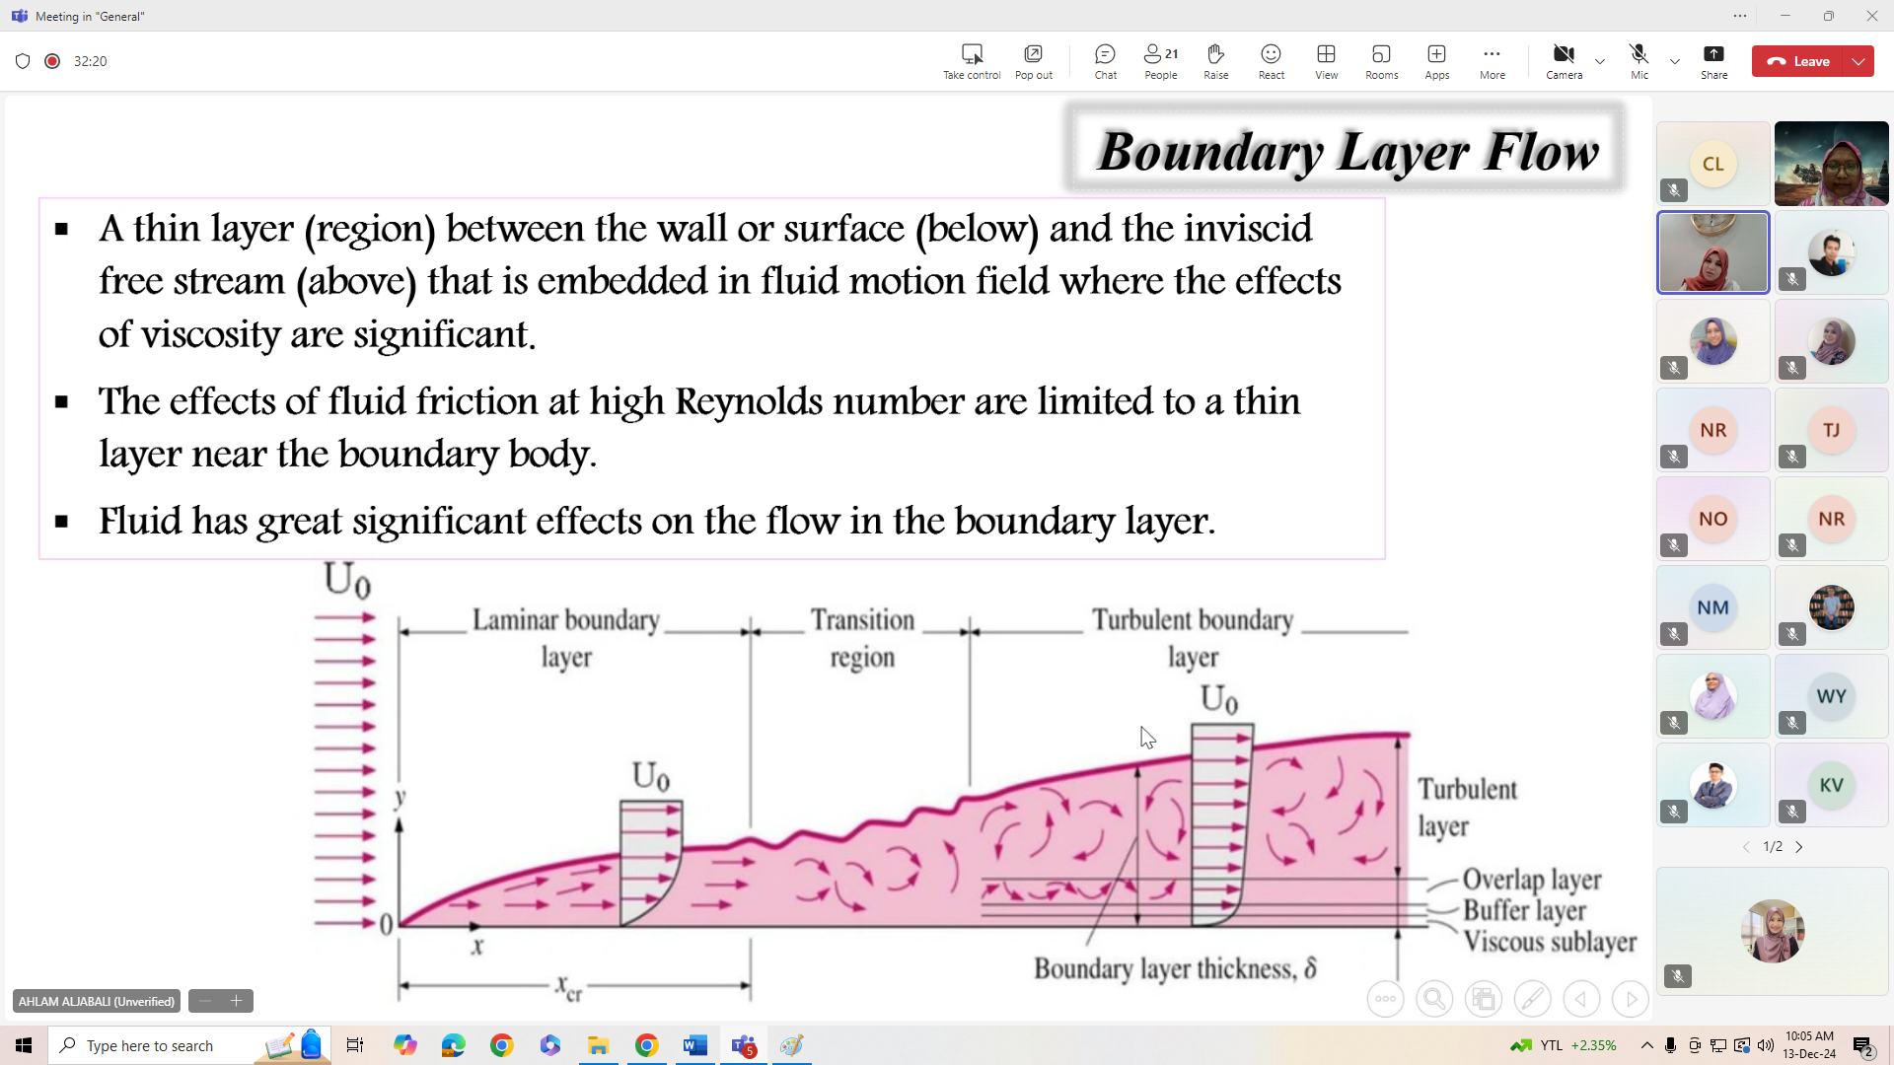Open the notification center
1894x1065 pixels.
coord(1863,1046)
